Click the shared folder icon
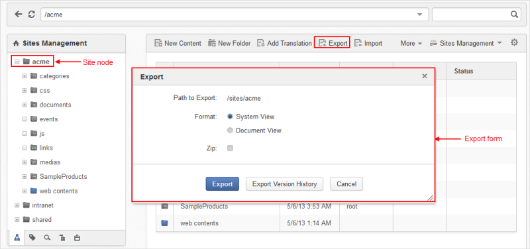 26,220
